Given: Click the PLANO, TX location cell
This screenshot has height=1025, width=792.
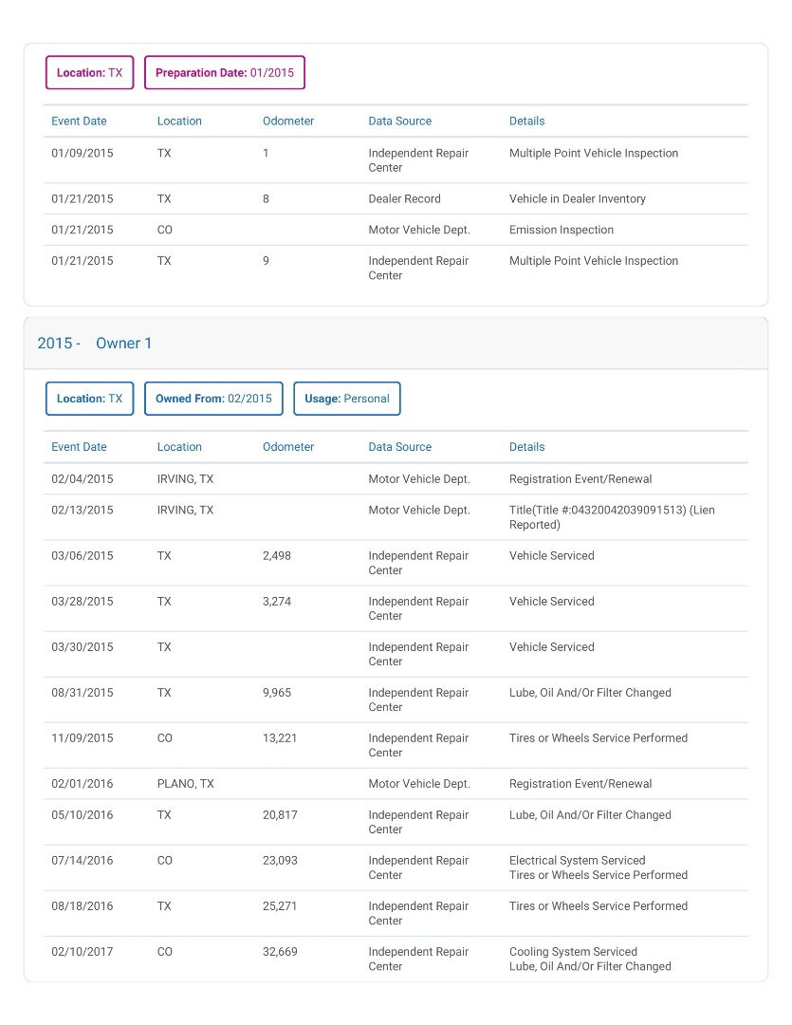Looking at the screenshot, I should coord(185,784).
